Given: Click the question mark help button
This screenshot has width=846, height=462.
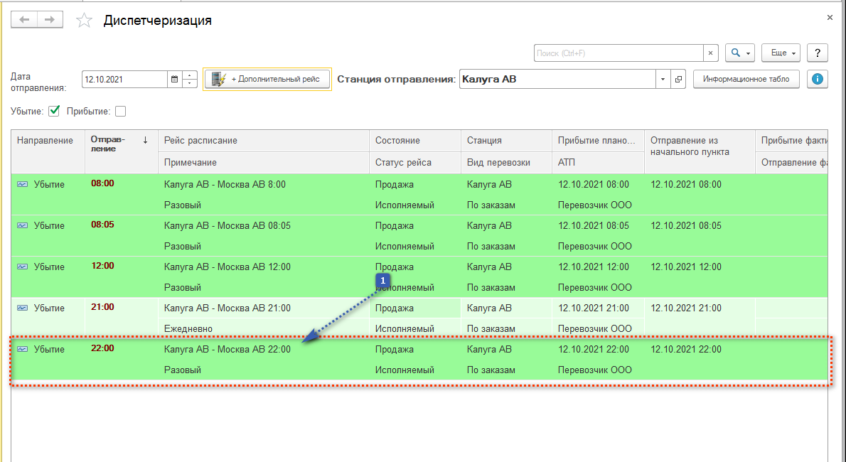Looking at the screenshot, I should [818, 53].
